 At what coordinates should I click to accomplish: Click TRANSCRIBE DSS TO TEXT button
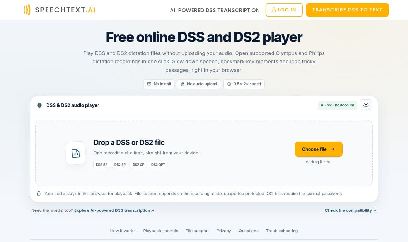[x=347, y=10]
